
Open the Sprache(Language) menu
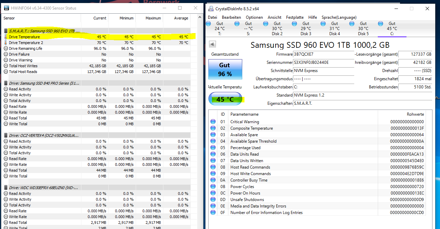click(x=339, y=17)
